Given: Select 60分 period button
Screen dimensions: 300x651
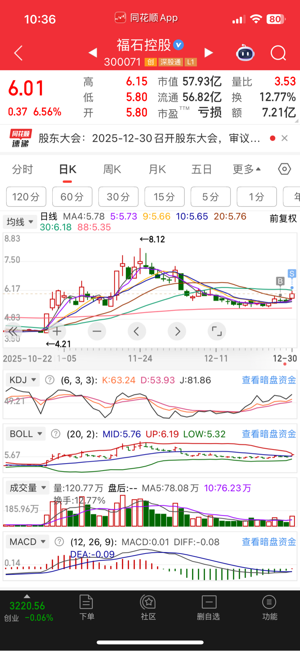Looking at the screenshot, I should (72, 197).
